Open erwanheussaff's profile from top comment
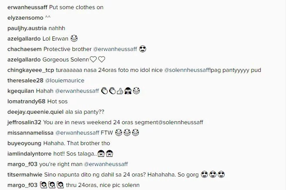Viewport: 286px width, 190px height. point(27,7)
